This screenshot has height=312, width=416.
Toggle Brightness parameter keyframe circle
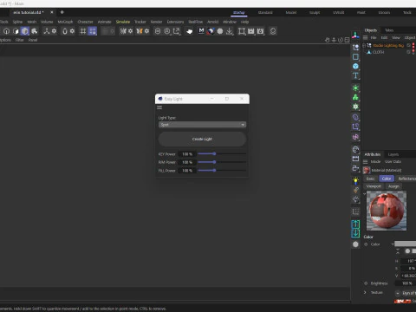tap(366, 283)
